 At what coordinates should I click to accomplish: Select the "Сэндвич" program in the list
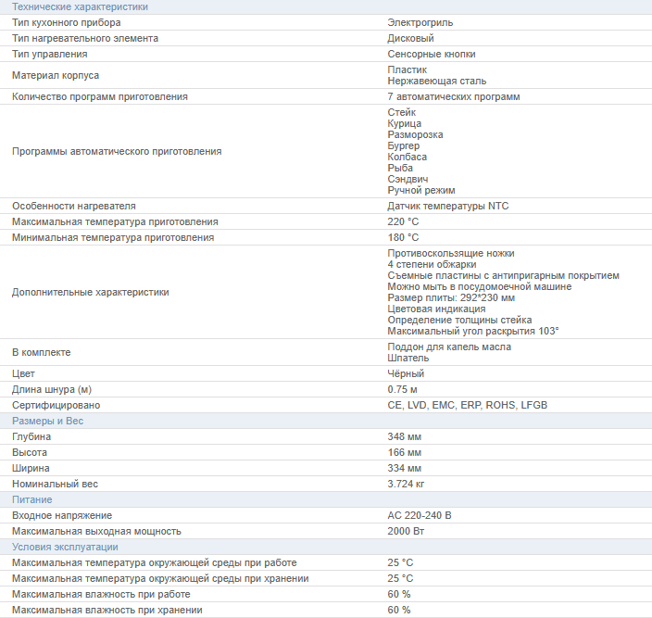pos(407,179)
